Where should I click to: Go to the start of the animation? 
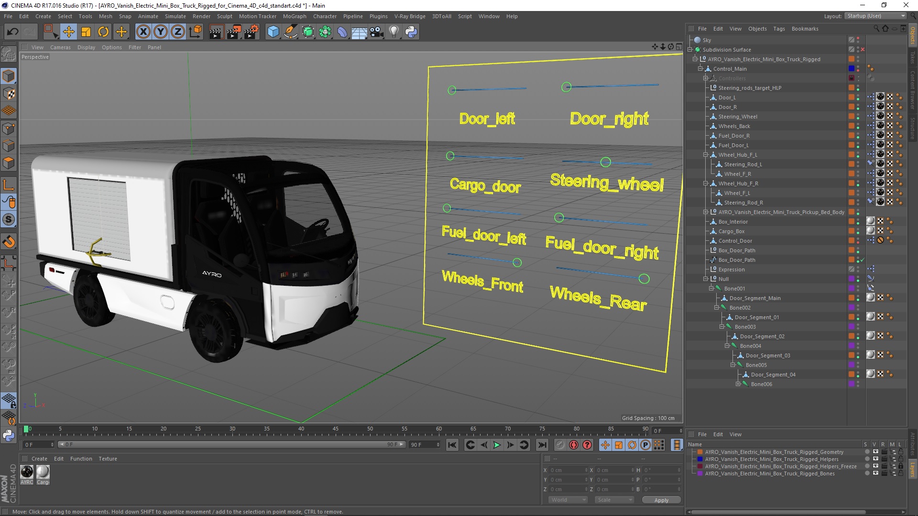pos(452,445)
